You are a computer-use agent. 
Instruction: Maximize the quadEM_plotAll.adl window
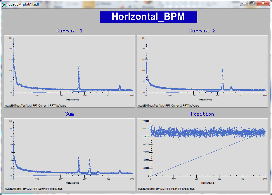click(x=252, y=3)
